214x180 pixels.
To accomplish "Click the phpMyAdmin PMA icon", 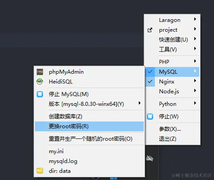I will point(40,72).
